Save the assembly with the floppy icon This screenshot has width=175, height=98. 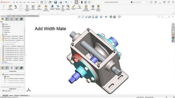tap(56, 2)
